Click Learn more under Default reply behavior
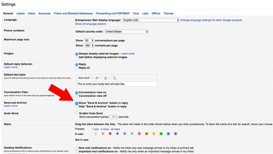Viewport: 273px width, 154px height. pos(11,67)
